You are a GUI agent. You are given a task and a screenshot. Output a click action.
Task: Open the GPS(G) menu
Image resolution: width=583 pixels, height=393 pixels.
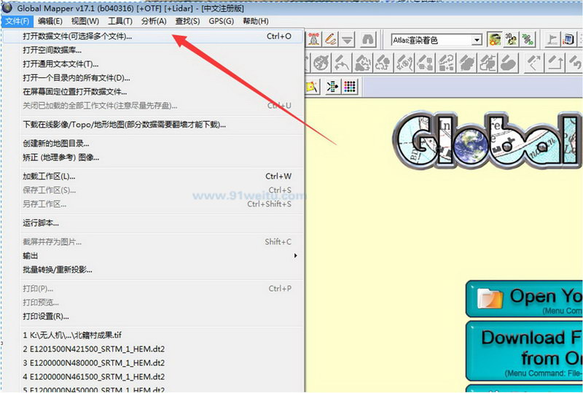222,21
